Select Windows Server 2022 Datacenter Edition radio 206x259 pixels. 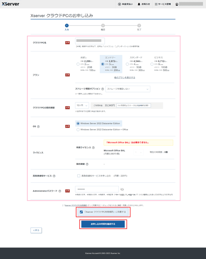coord(78,123)
